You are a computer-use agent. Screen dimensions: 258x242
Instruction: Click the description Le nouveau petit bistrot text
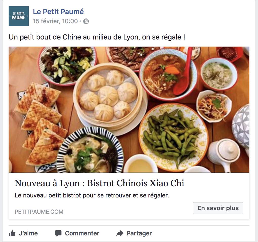[x=92, y=195]
